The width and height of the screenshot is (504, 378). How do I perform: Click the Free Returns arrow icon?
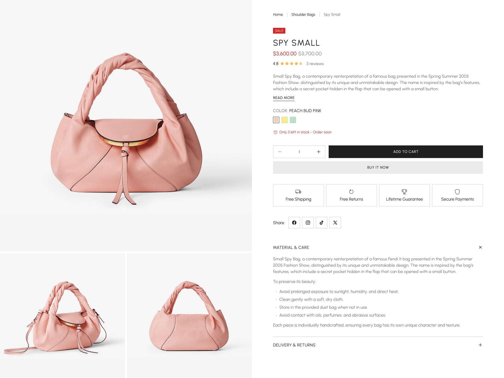tap(351, 192)
